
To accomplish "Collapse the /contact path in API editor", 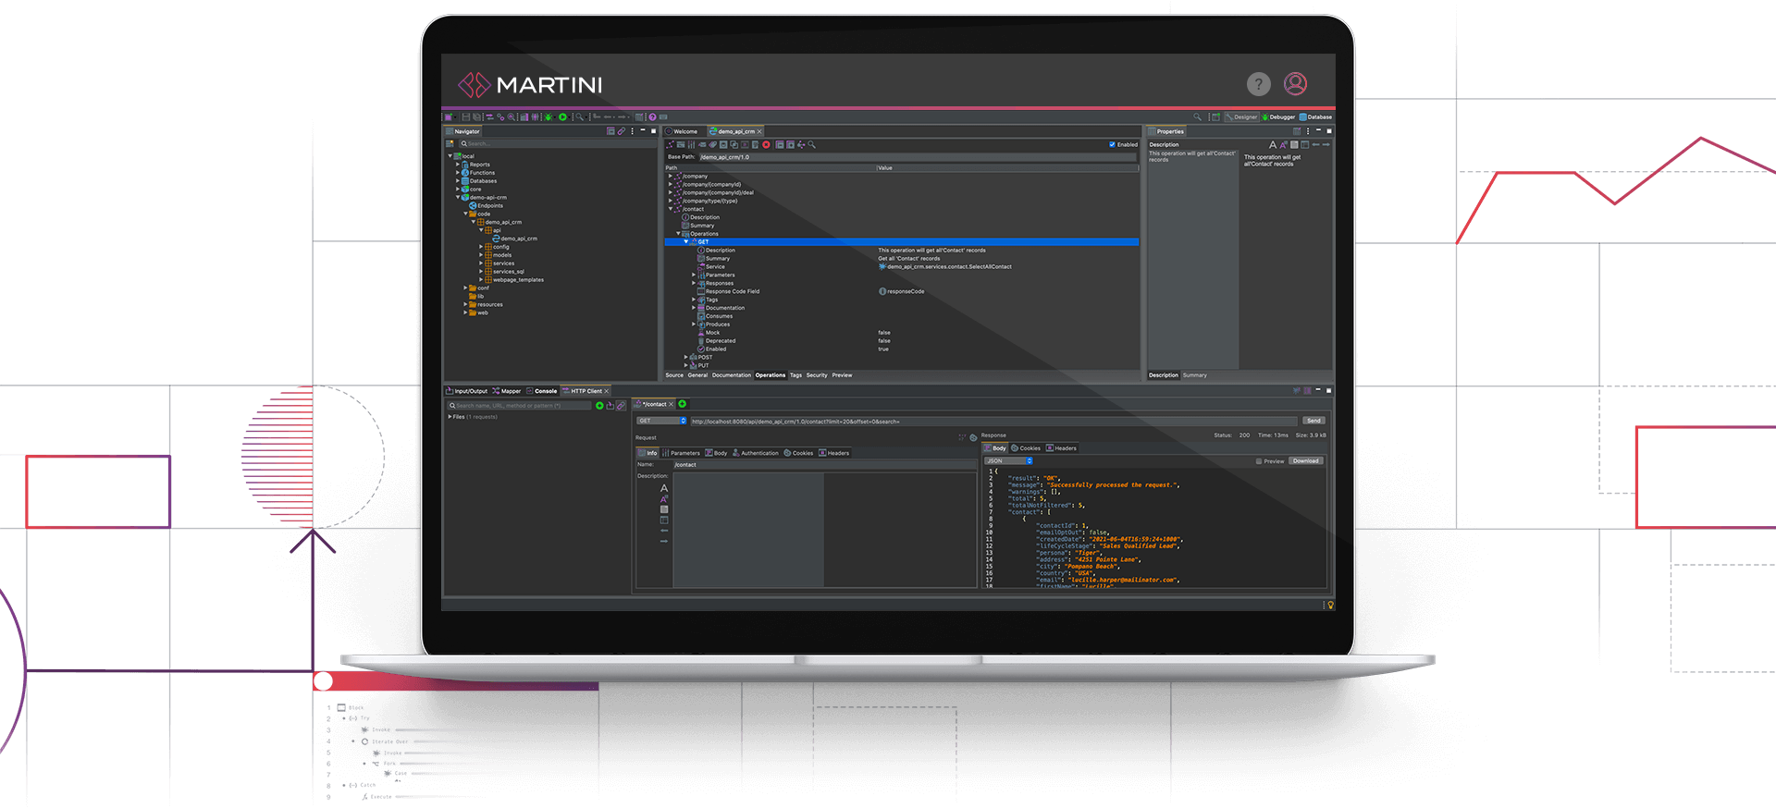I will point(671,209).
